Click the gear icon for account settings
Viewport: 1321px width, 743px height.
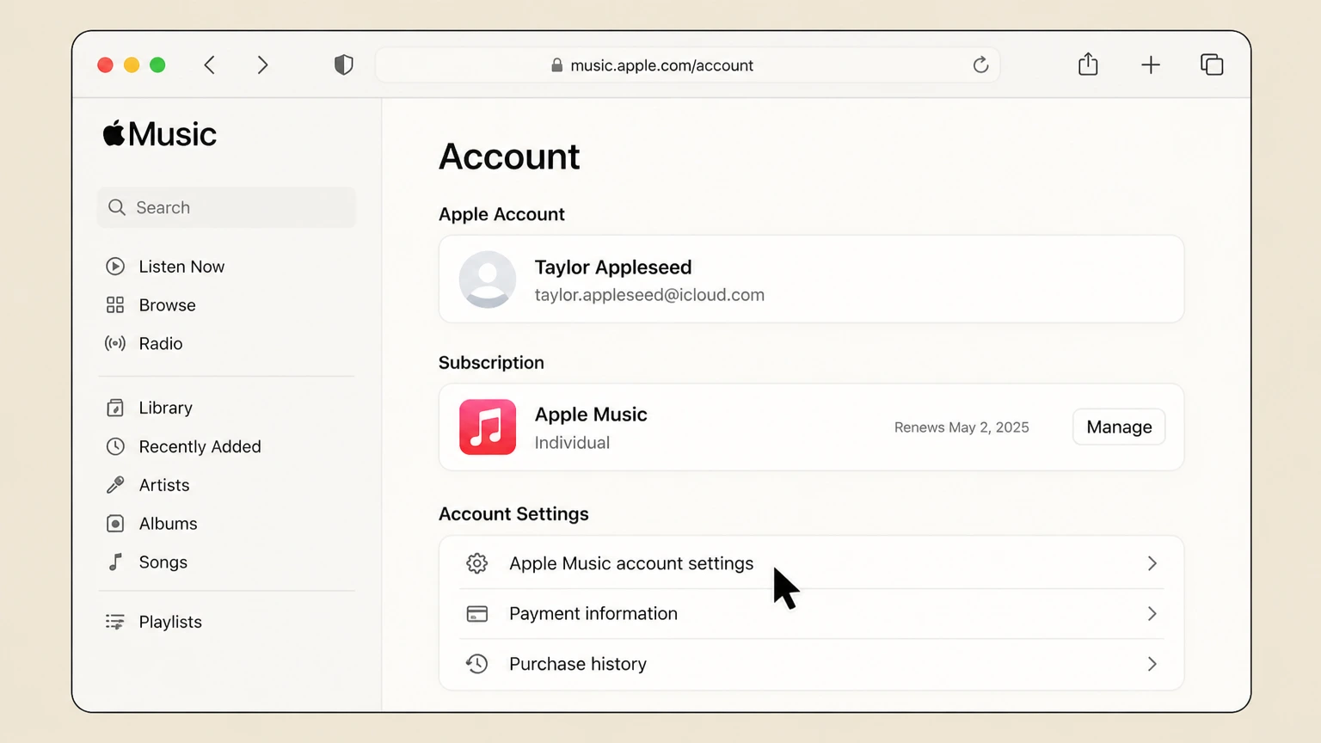coord(477,563)
